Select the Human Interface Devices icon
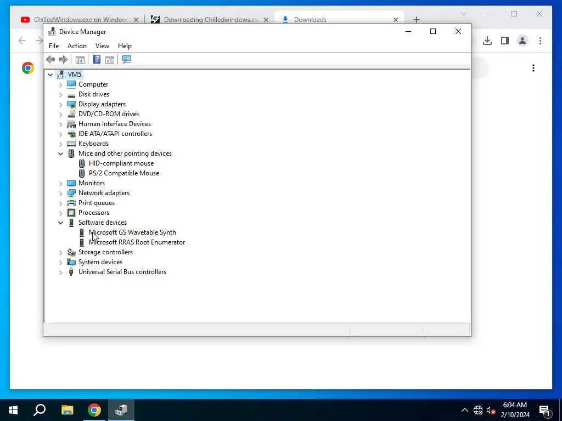This screenshot has height=421, width=562. click(x=71, y=124)
